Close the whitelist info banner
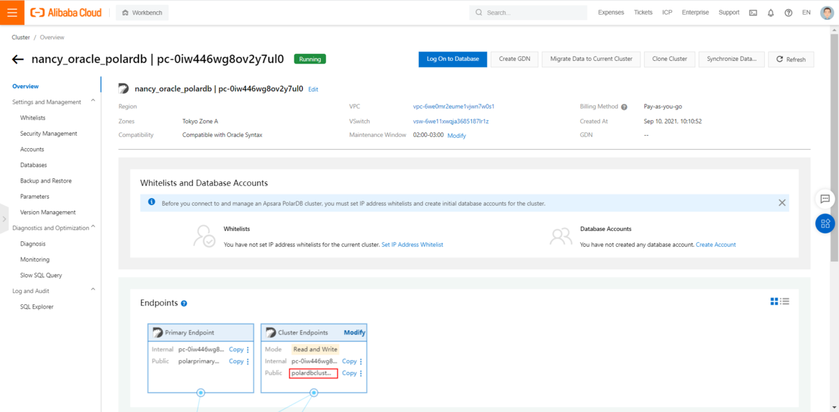 [x=782, y=203]
